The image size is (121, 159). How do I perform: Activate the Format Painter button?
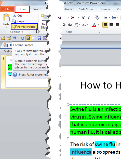pyautogui.click(x=24, y=27)
